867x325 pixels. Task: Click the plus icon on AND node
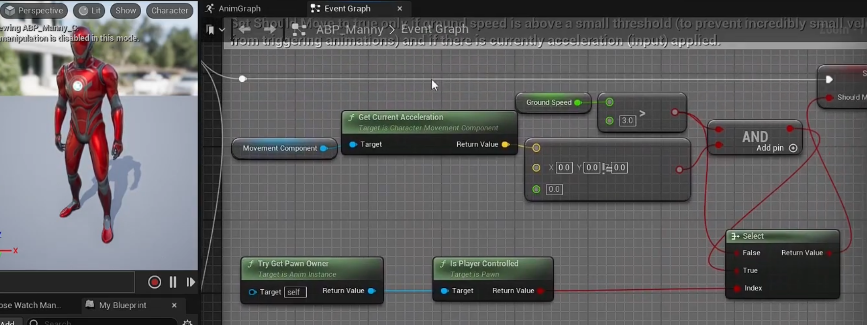793,148
